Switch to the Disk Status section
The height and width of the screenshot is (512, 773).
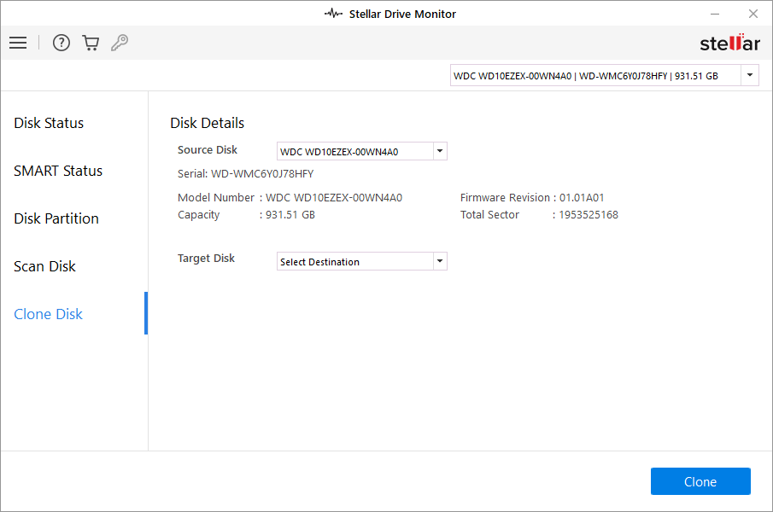point(49,123)
